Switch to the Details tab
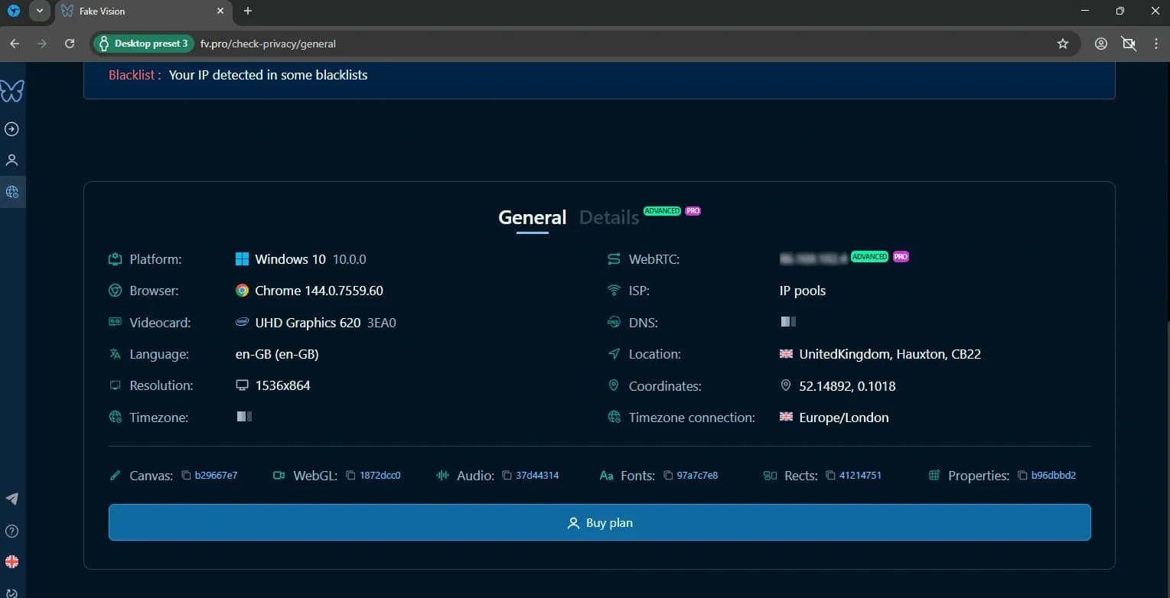The width and height of the screenshot is (1170, 598). [608, 217]
